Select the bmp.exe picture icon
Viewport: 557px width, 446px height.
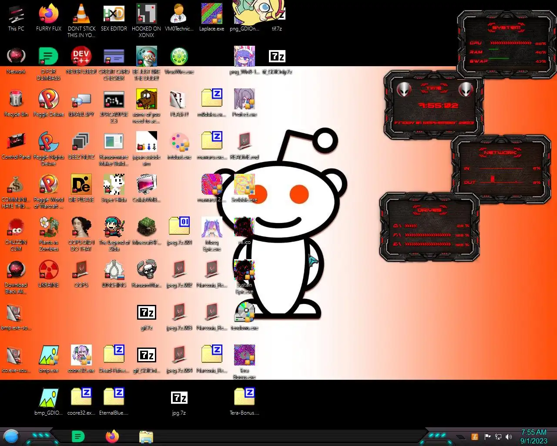pyautogui.click(x=49, y=359)
